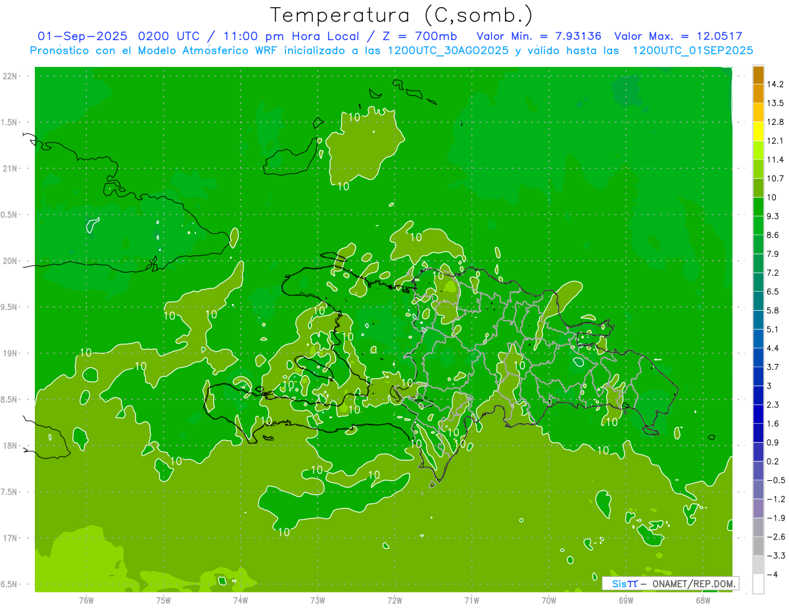
Task: Select the date '01-Sep-2025' in the header
Action: tap(83, 36)
